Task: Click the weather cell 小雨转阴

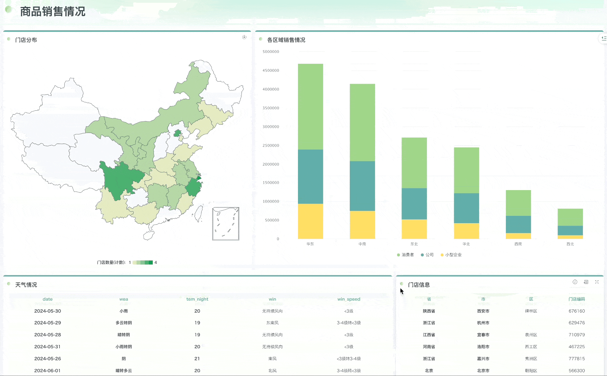Action: pos(124,347)
